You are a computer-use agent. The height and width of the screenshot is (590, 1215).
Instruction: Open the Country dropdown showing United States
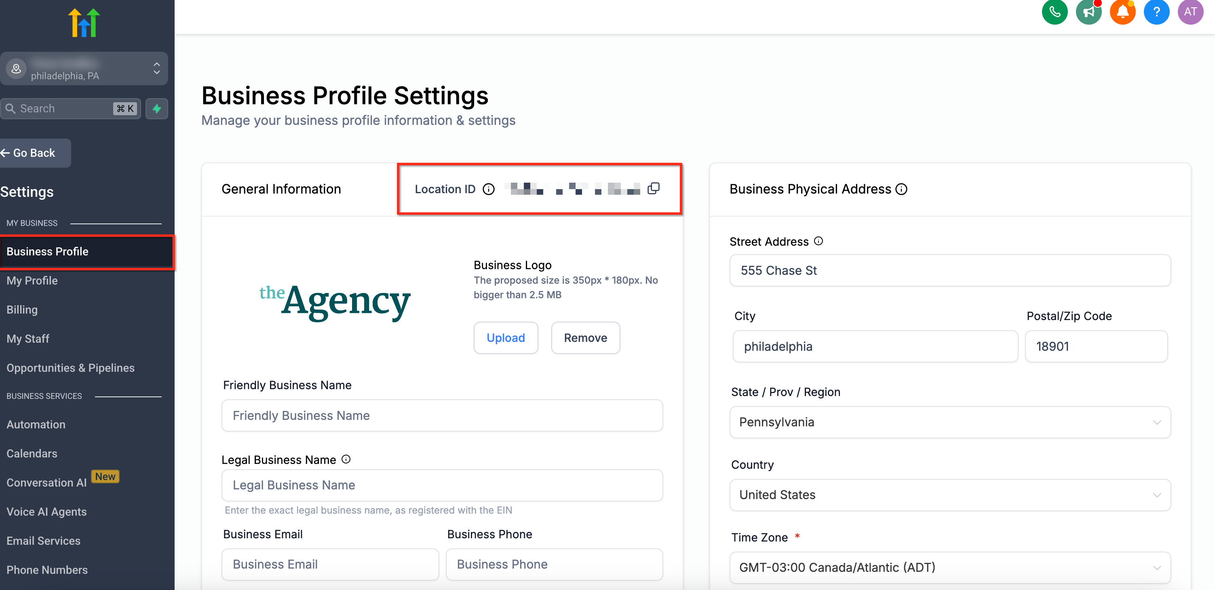(x=949, y=495)
